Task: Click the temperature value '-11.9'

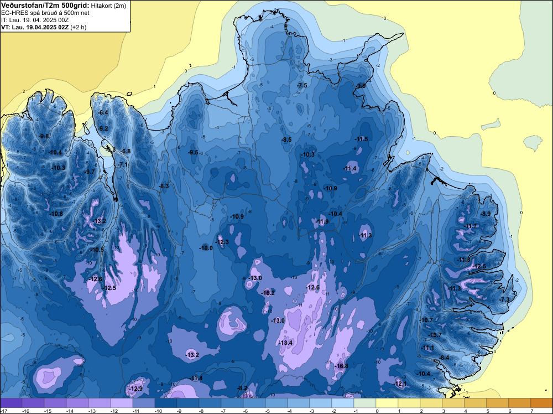Action: tap(322, 221)
